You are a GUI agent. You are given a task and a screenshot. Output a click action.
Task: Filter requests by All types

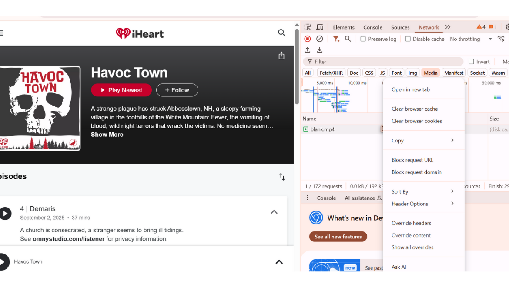pos(308,73)
